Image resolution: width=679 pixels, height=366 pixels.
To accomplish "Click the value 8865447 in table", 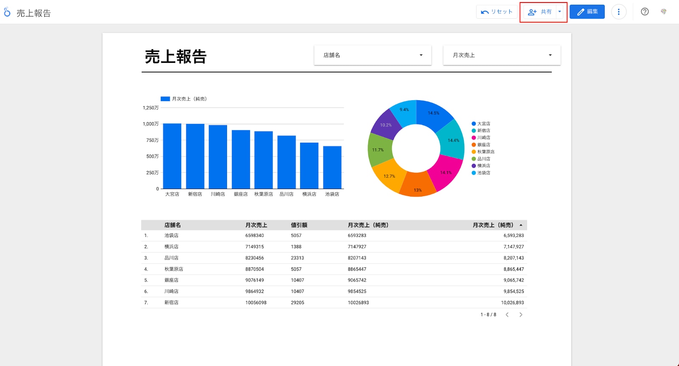I will [x=357, y=269].
